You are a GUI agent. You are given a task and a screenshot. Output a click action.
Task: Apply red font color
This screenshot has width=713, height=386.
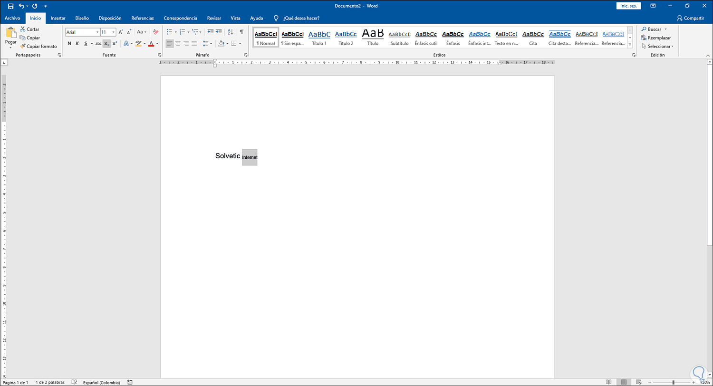[x=151, y=43]
